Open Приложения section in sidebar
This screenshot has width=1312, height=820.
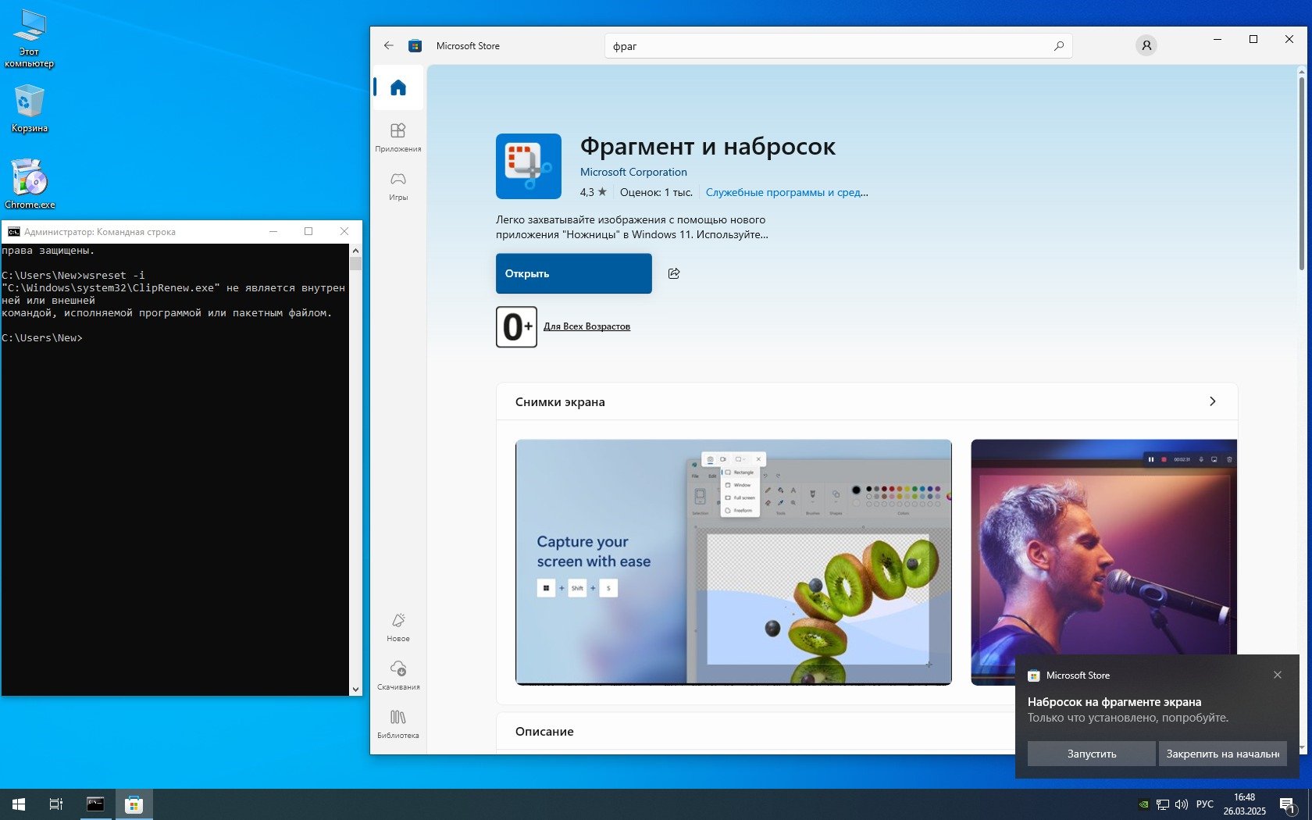pyautogui.click(x=398, y=137)
